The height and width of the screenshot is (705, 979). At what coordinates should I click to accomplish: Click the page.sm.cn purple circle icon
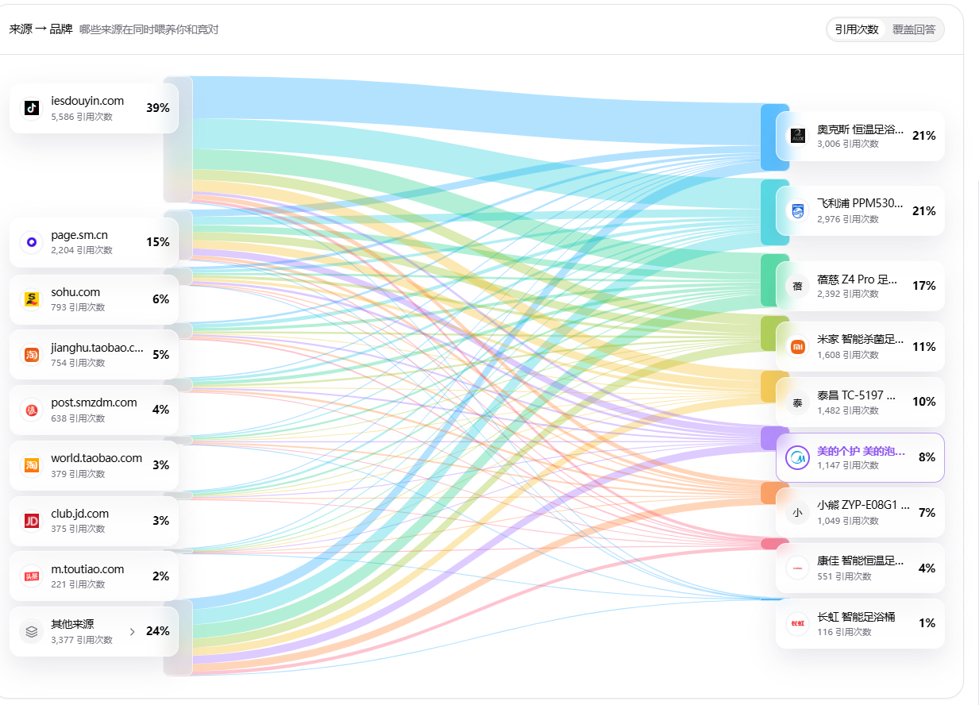pos(32,242)
